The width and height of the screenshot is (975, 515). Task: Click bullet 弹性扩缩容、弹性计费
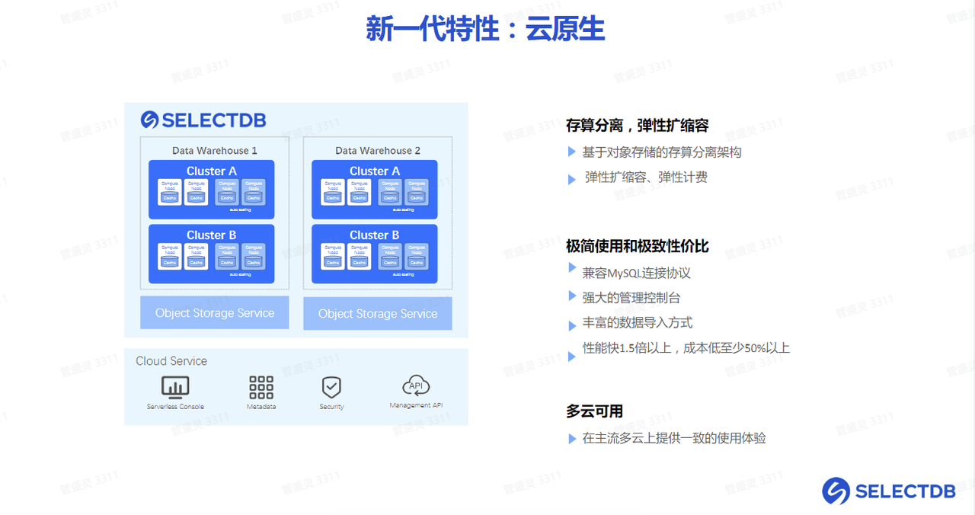646,178
